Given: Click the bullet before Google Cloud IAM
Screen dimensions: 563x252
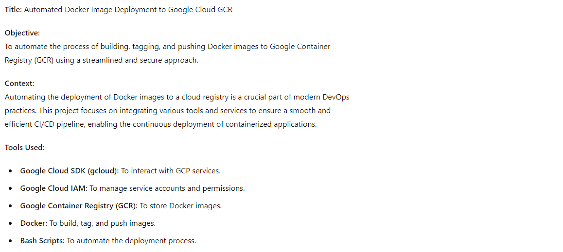Looking at the screenshot, I should pyautogui.click(x=11, y=188).
